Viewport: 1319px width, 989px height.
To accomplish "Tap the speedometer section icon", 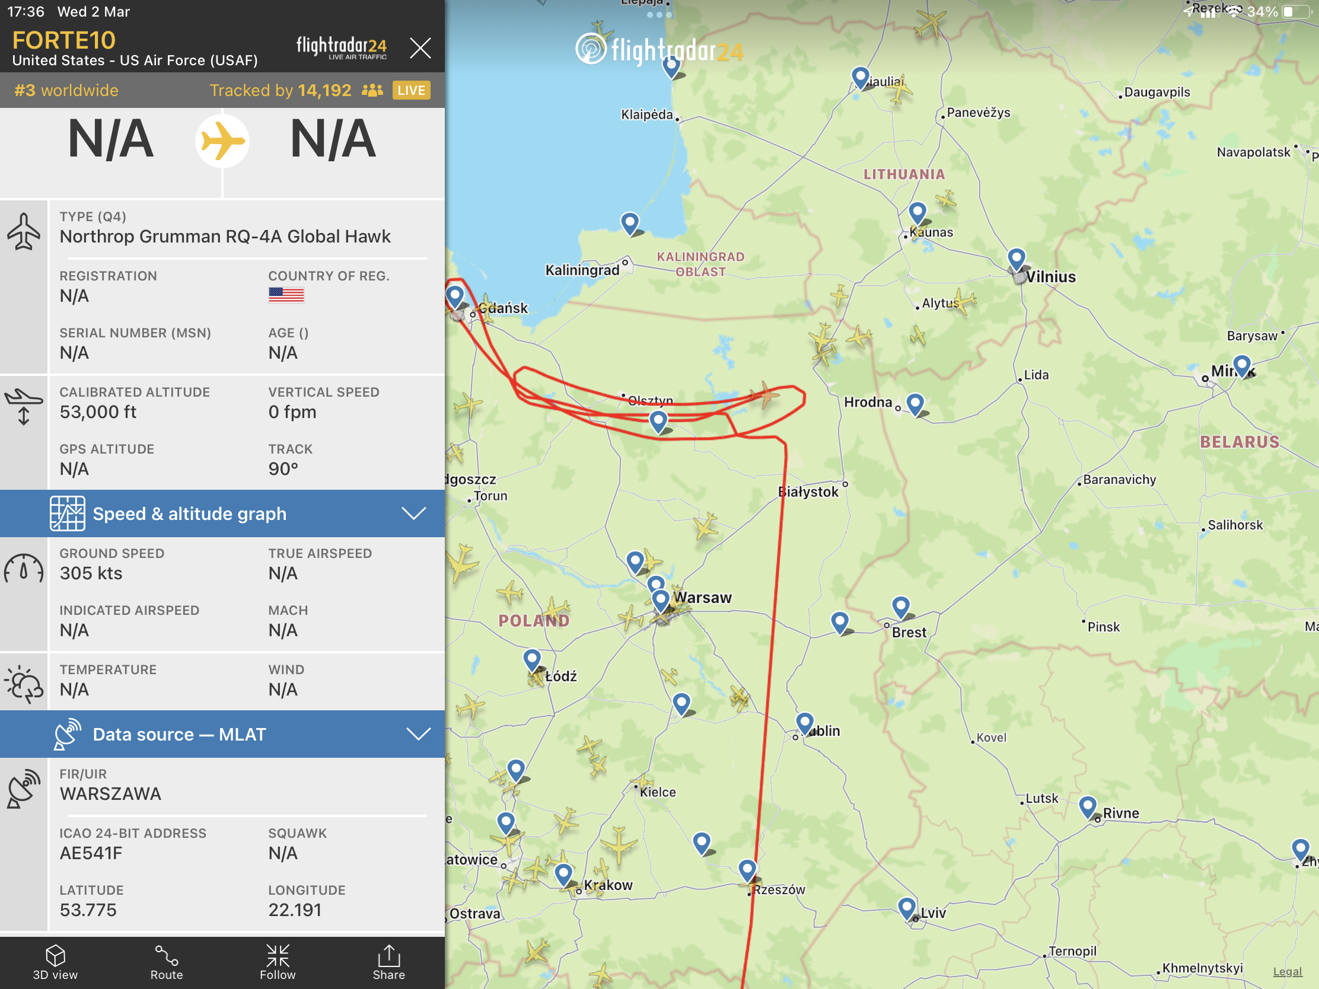I will [24, 568].
